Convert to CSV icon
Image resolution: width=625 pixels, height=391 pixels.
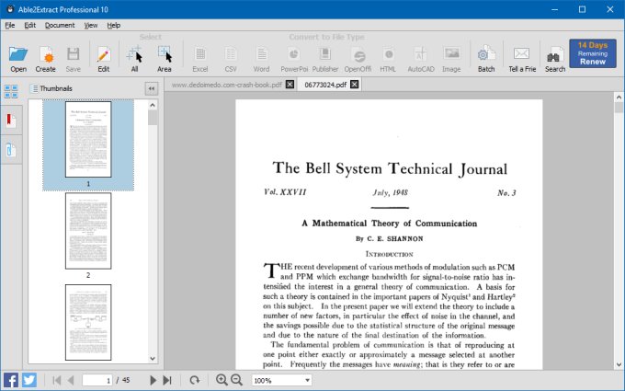tap(231, 59)
